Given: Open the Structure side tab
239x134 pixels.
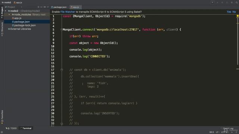Looking at the screenshot, I should [x=2, y=29].
